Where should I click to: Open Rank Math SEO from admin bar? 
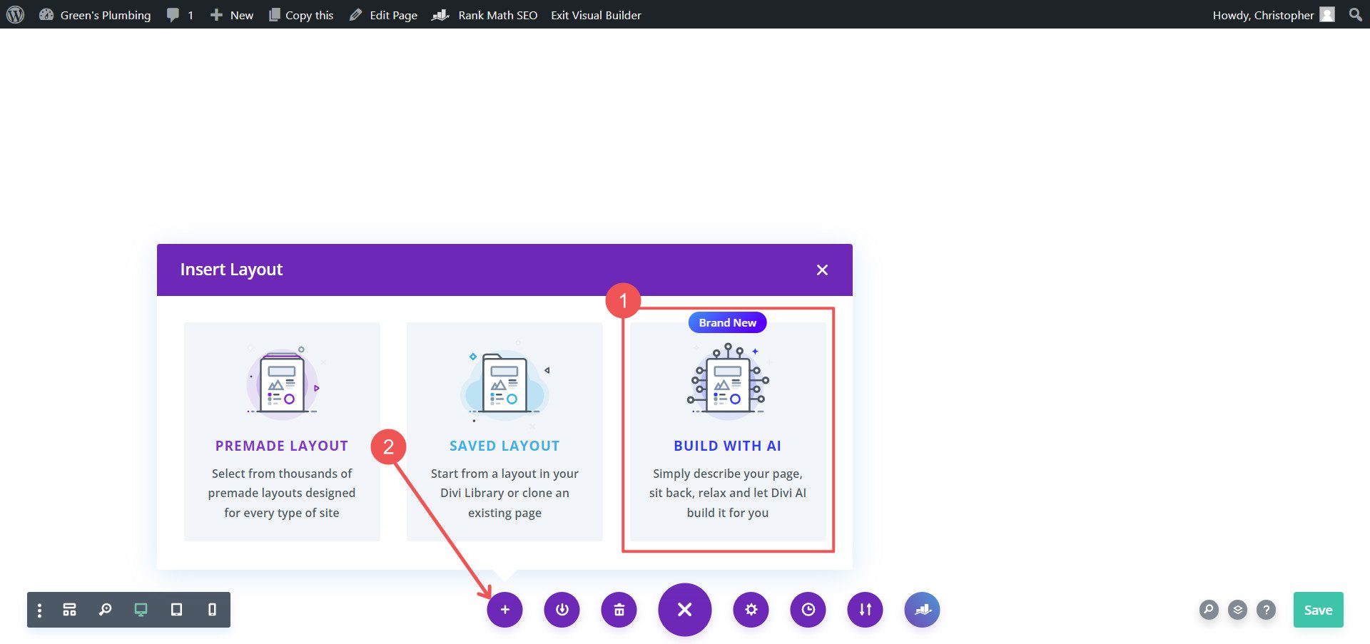tap(485, 14)
